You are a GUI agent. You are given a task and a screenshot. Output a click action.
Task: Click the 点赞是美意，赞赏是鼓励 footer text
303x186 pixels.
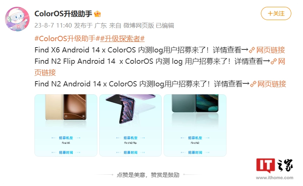148,175
